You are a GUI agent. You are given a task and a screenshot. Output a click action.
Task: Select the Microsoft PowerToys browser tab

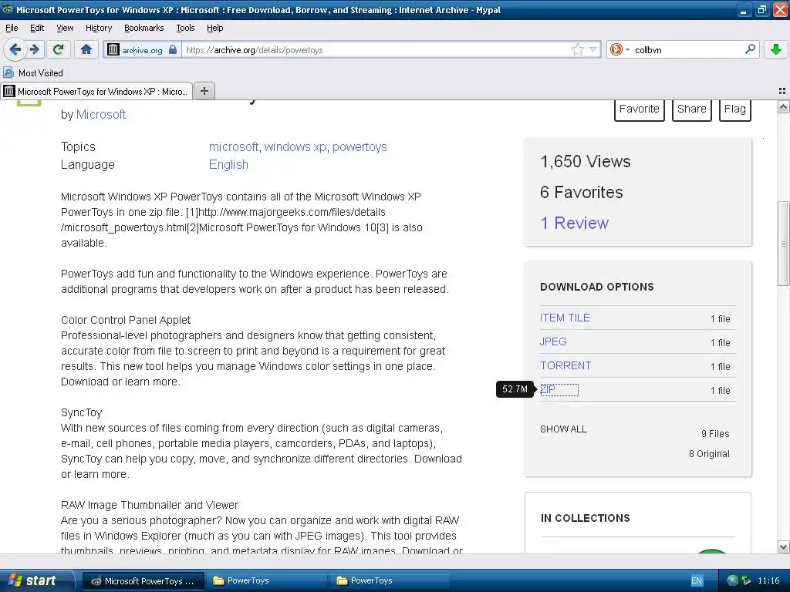(96, 91)
